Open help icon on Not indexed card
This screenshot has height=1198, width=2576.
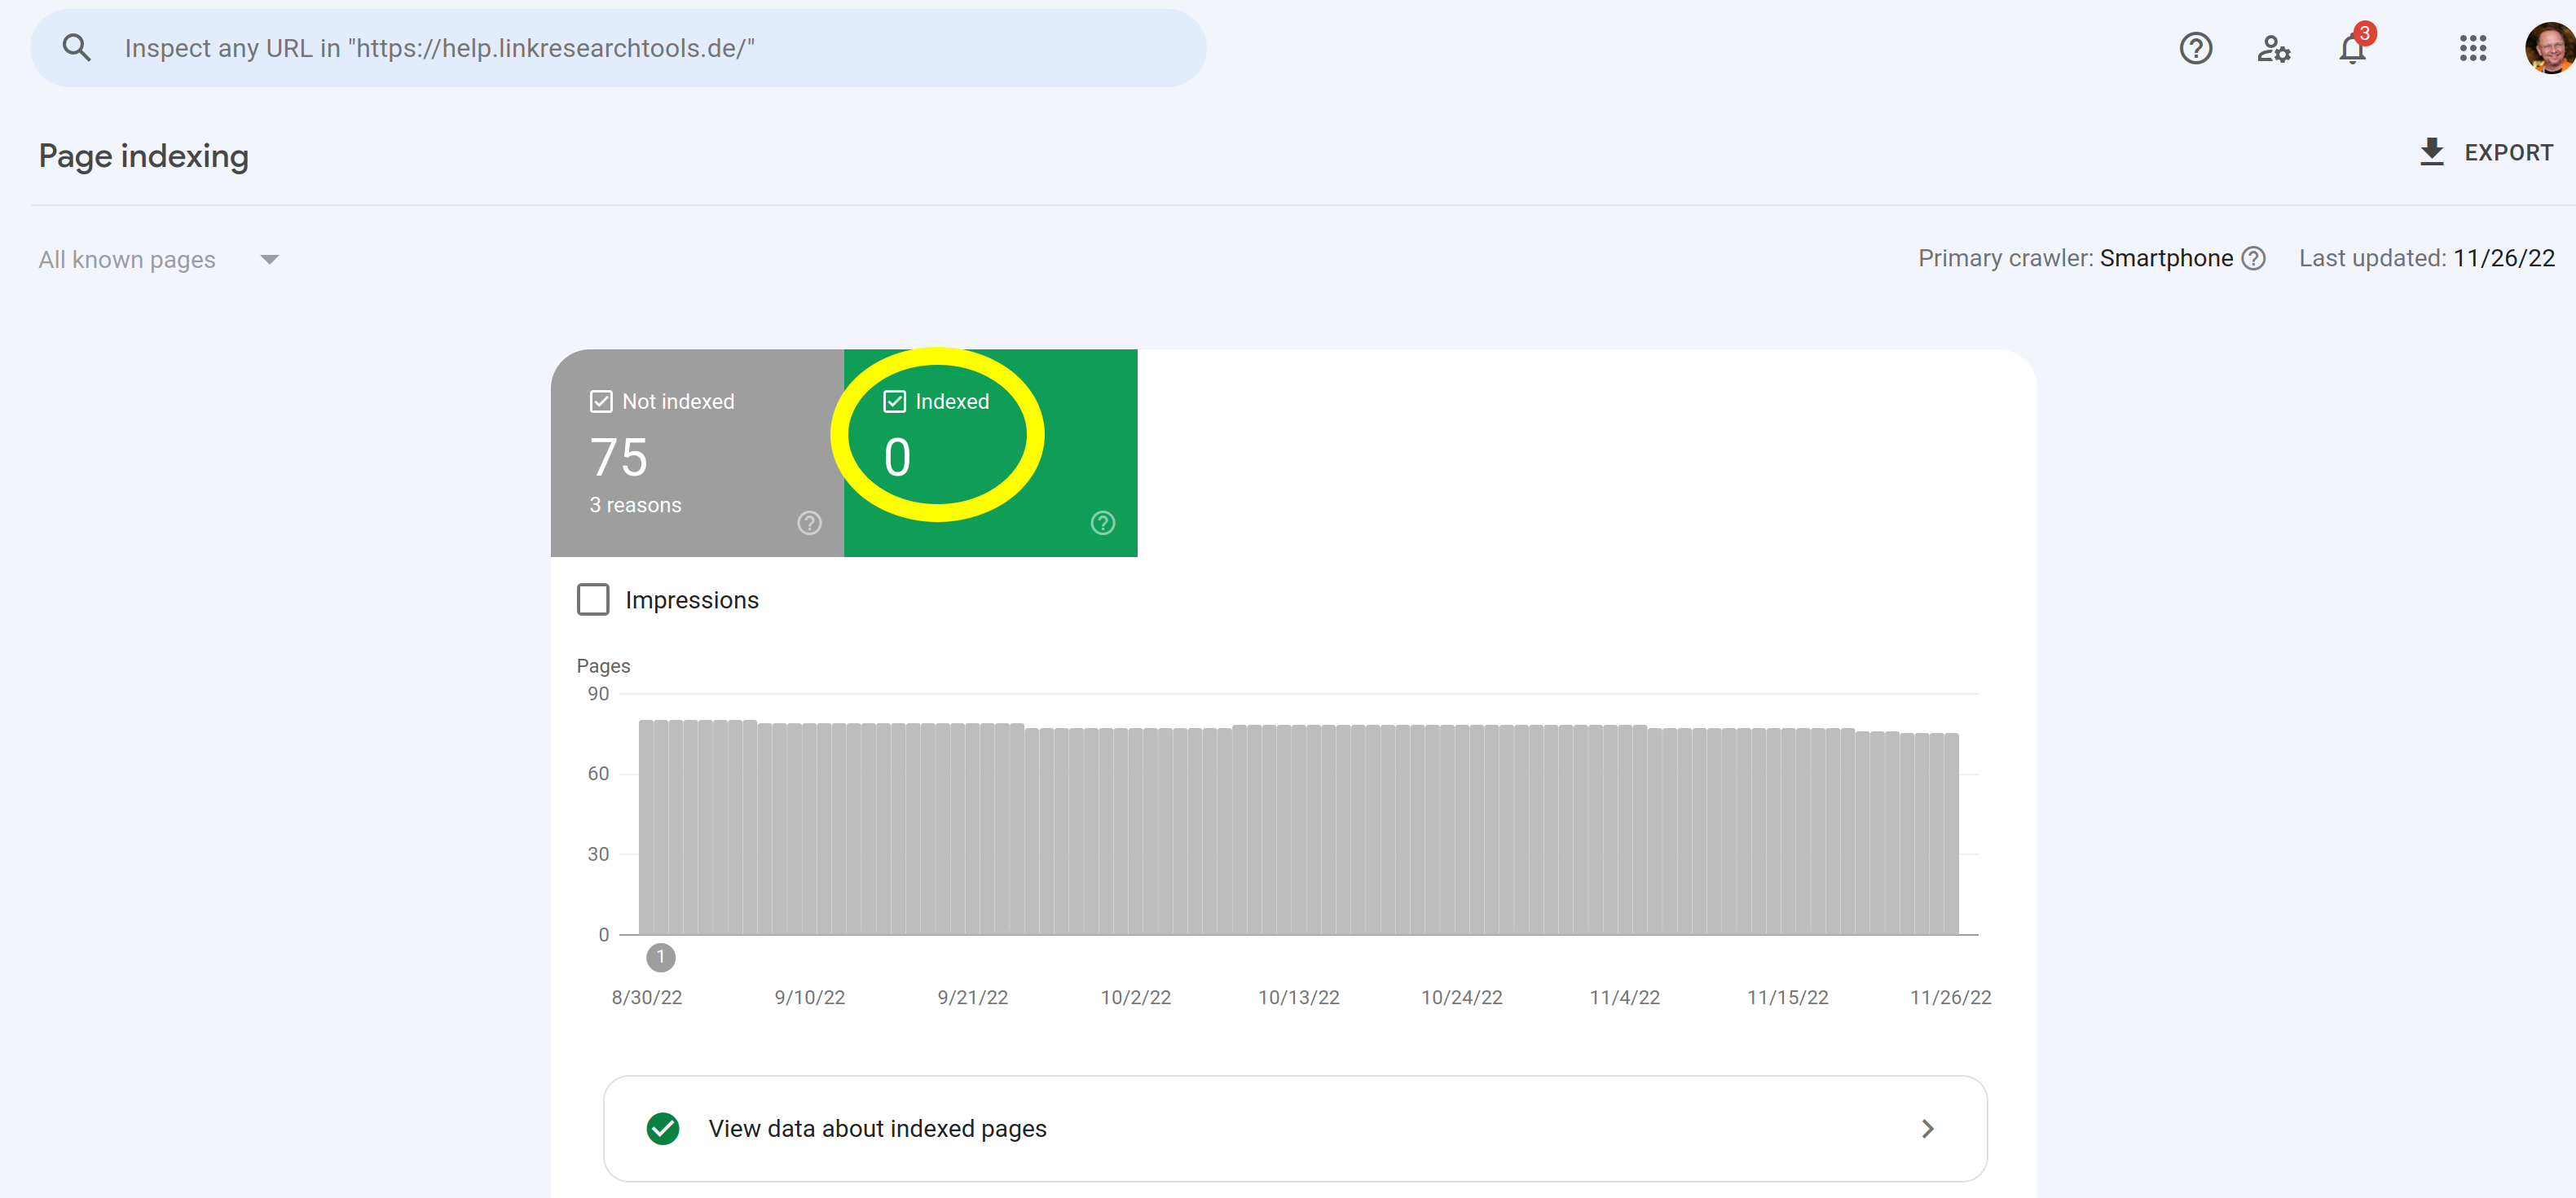click(x=809, y=523)
